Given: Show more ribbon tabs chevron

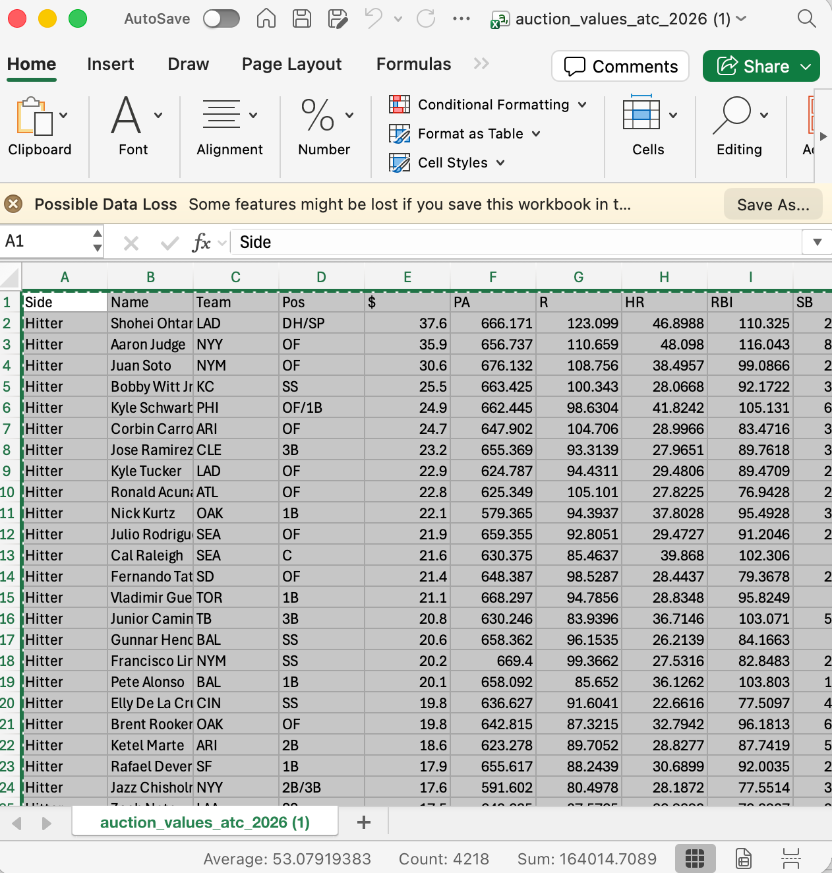Looking at the screenshot, I should point(481,63).
